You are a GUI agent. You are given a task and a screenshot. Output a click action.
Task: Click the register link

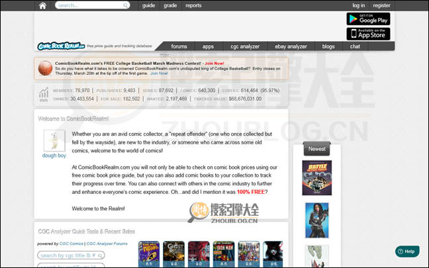[381, 5]
